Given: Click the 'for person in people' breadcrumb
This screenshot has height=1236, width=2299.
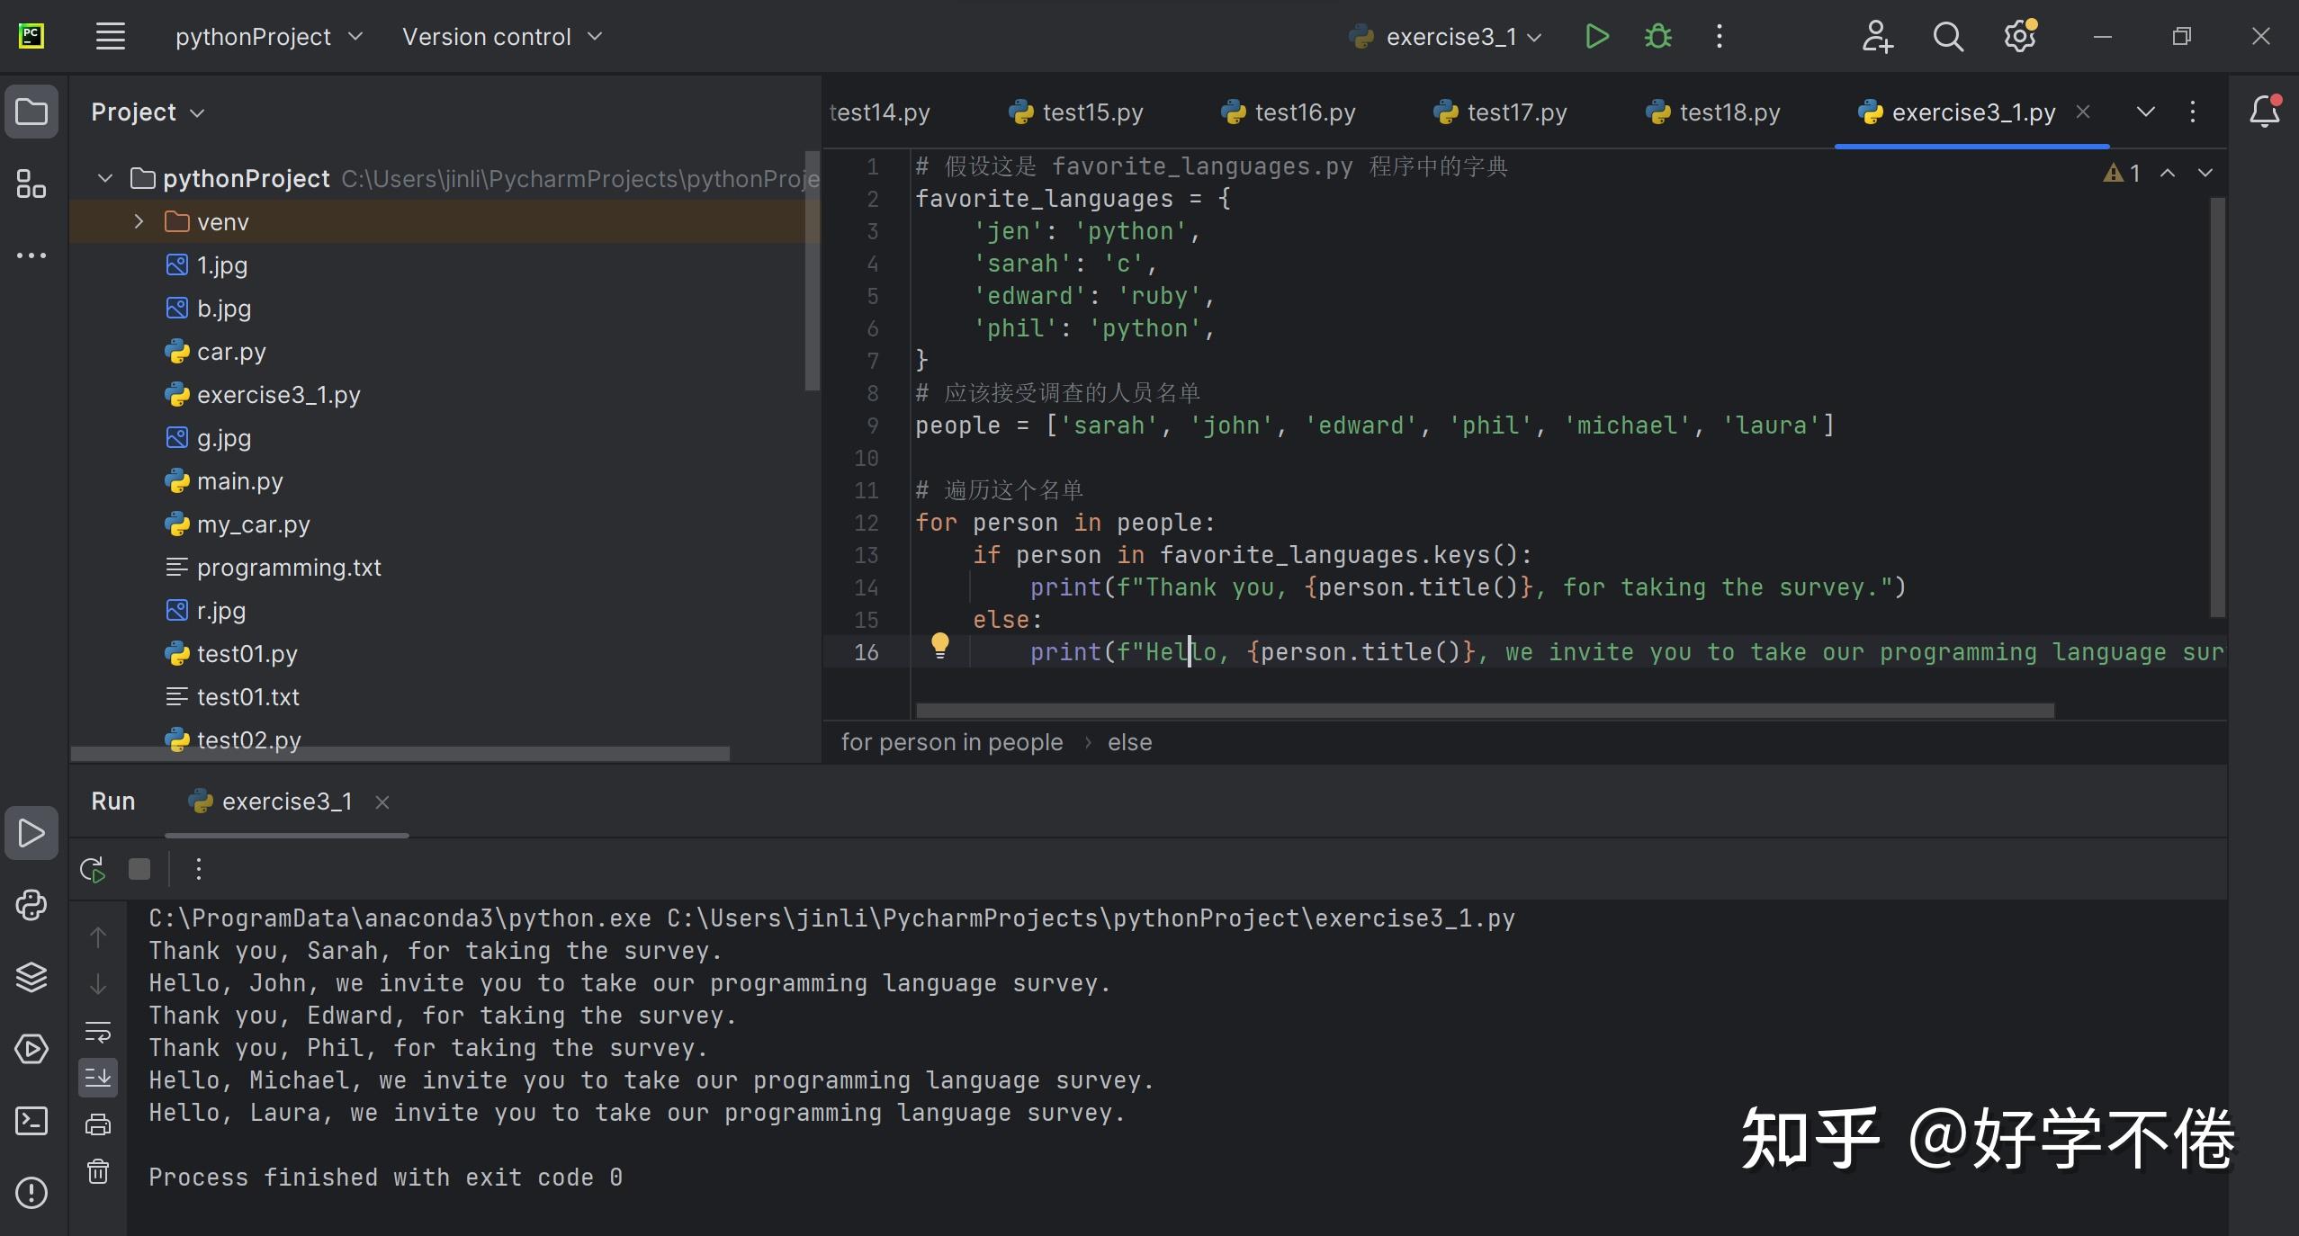Looking at the screenshot, I should pyautogui.click(x=951, y=742).
